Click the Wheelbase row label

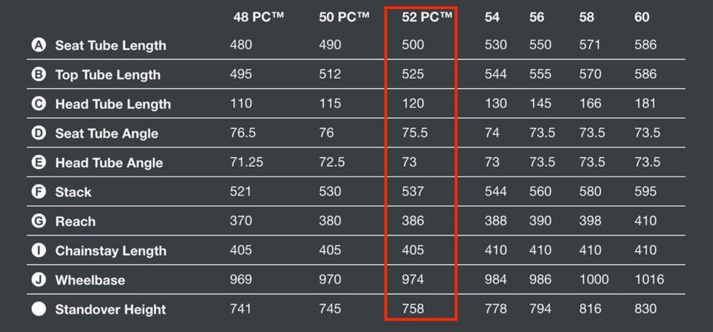tap(90, 280)
